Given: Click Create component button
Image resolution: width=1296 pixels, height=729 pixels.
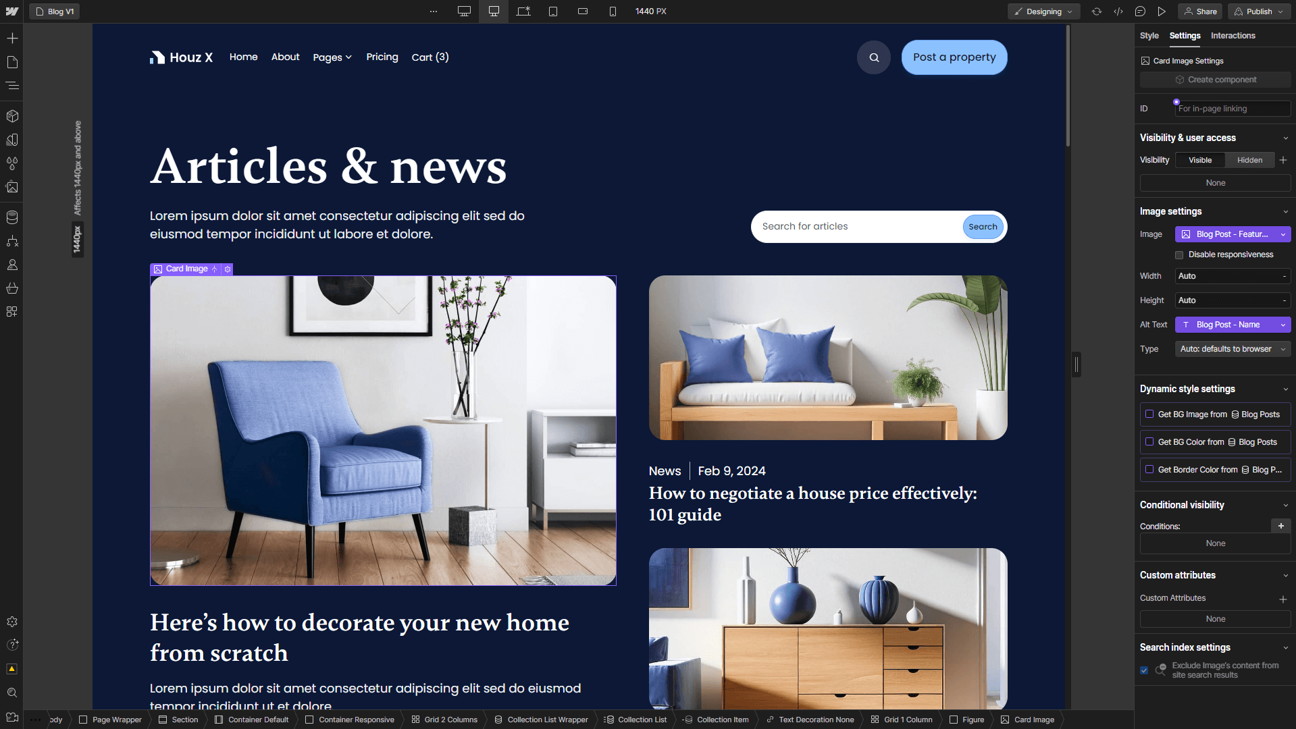Looking at the screenshot, I should point(1215,80).
